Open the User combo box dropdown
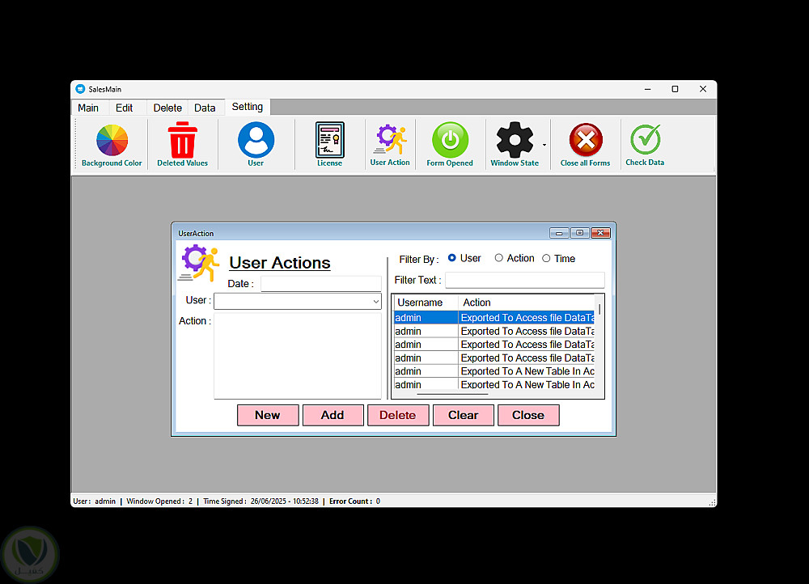This screenshot has width=809, height=584. 376,301
